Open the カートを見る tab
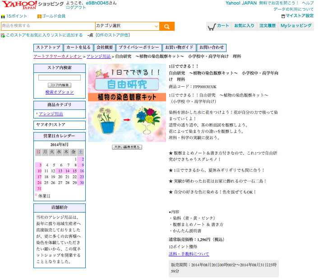The image size is (319, 279). (x=79, y=47)
